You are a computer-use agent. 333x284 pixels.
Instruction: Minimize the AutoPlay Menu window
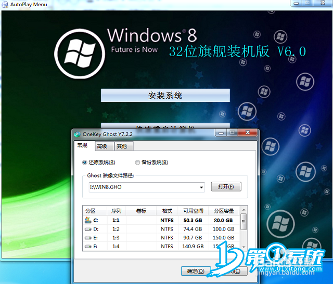click(x=296, y=3)
